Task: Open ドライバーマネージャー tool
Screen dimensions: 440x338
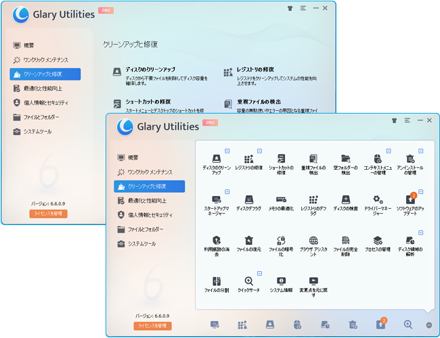Action: tap(378, 205)
